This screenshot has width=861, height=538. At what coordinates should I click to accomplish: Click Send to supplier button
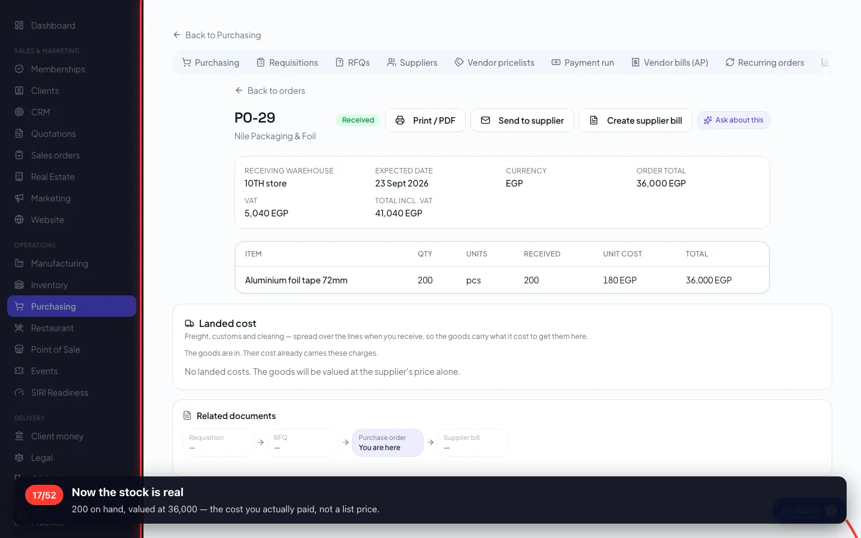click(x=522, y=120)
